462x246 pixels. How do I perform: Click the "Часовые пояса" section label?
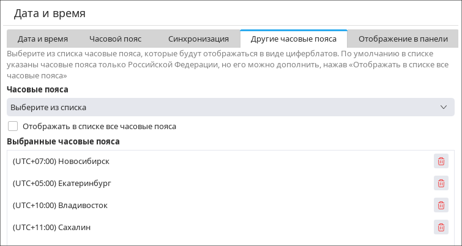[37, 89]
